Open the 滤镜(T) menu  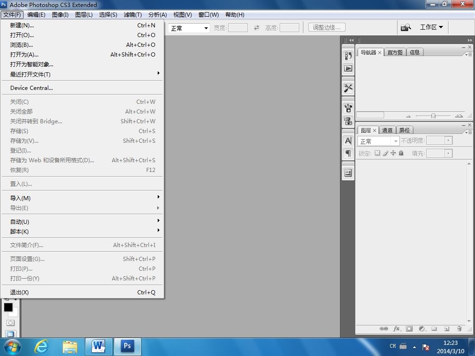[133, 14]
